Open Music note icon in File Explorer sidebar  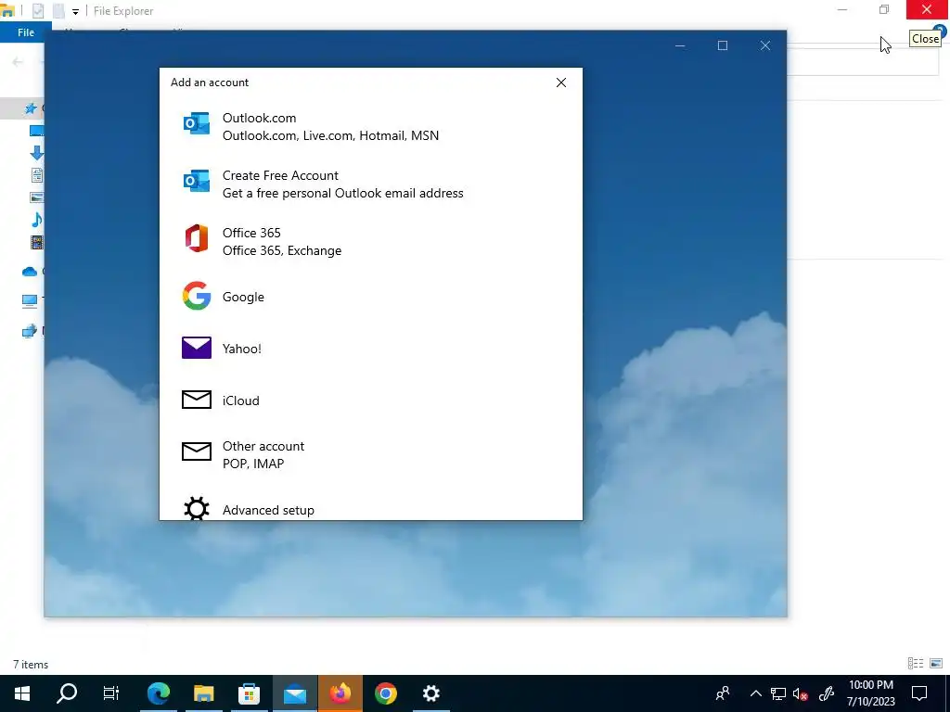(x=36, y=219)
